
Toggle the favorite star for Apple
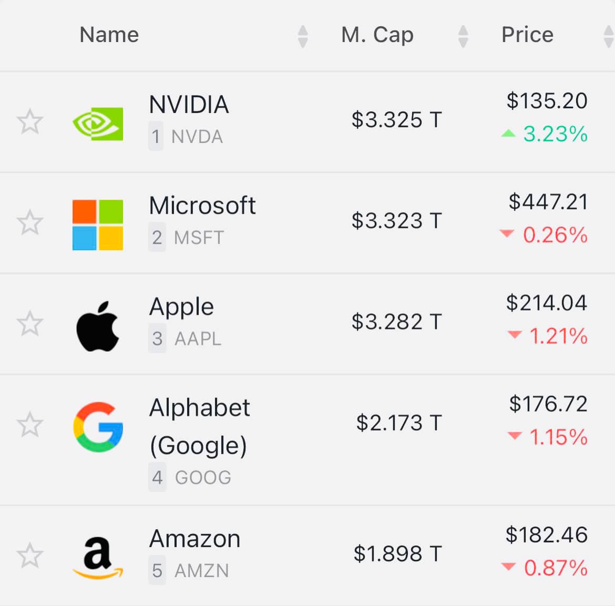tap(30, 324)
